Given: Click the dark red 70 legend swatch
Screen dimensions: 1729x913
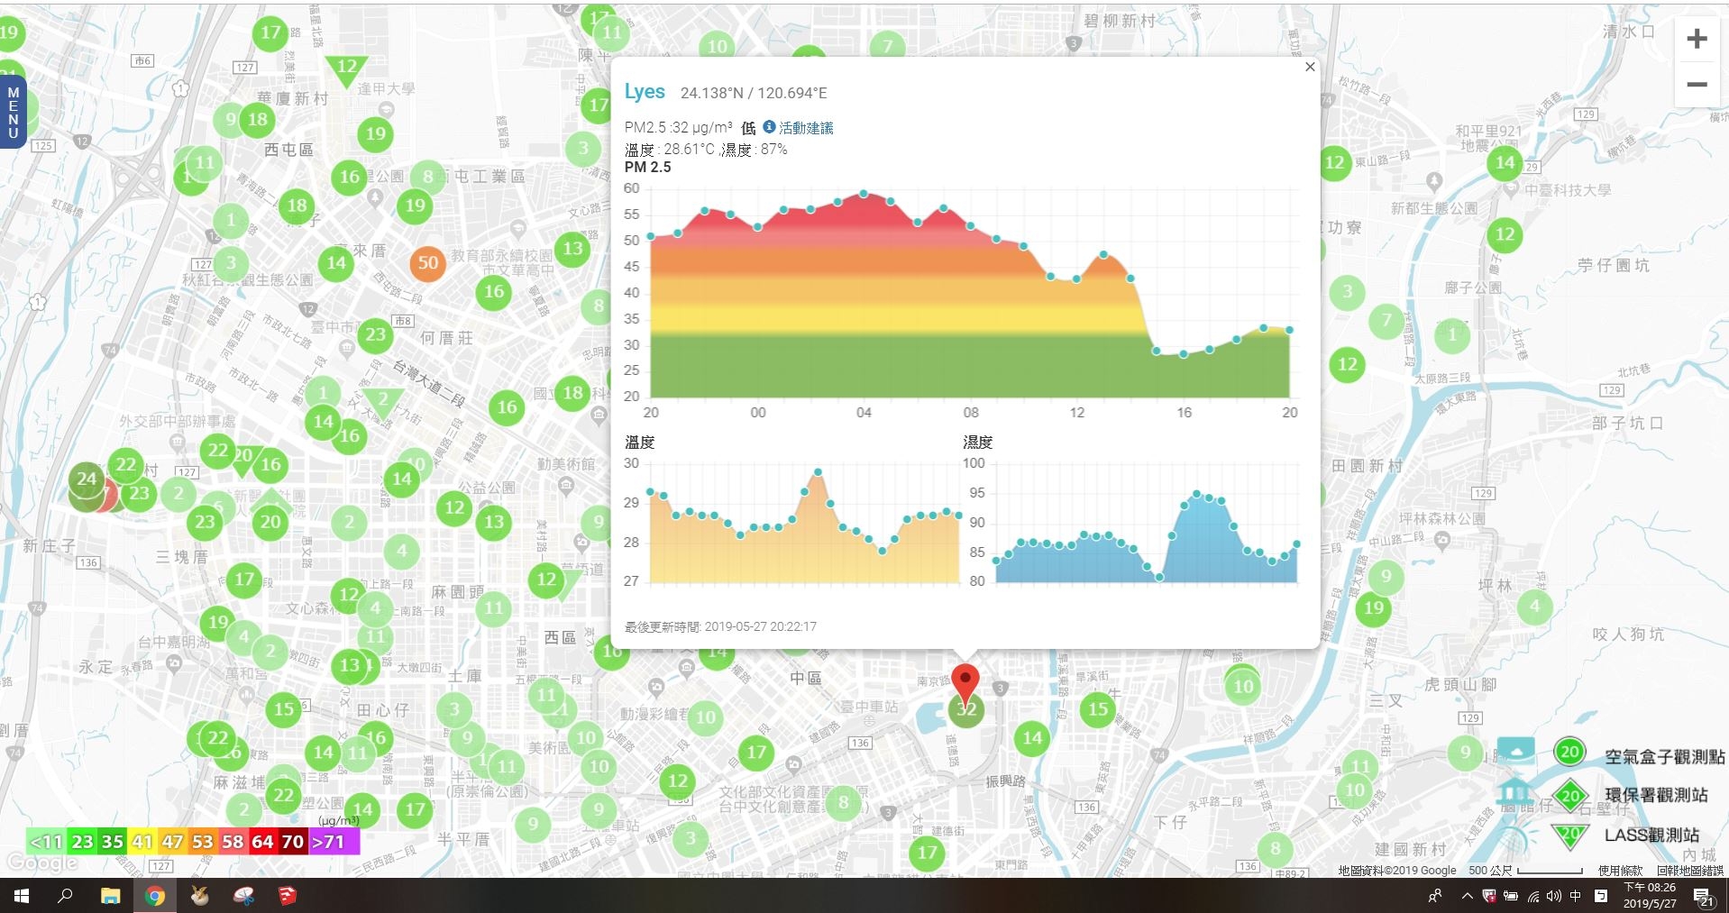Looking at the screenshot, I should [292, 842].
